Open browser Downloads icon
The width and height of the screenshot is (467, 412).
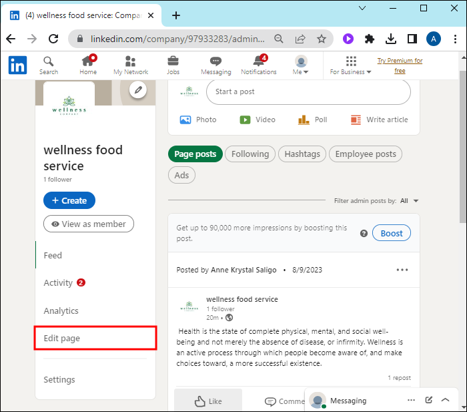[x=391, y=39]
